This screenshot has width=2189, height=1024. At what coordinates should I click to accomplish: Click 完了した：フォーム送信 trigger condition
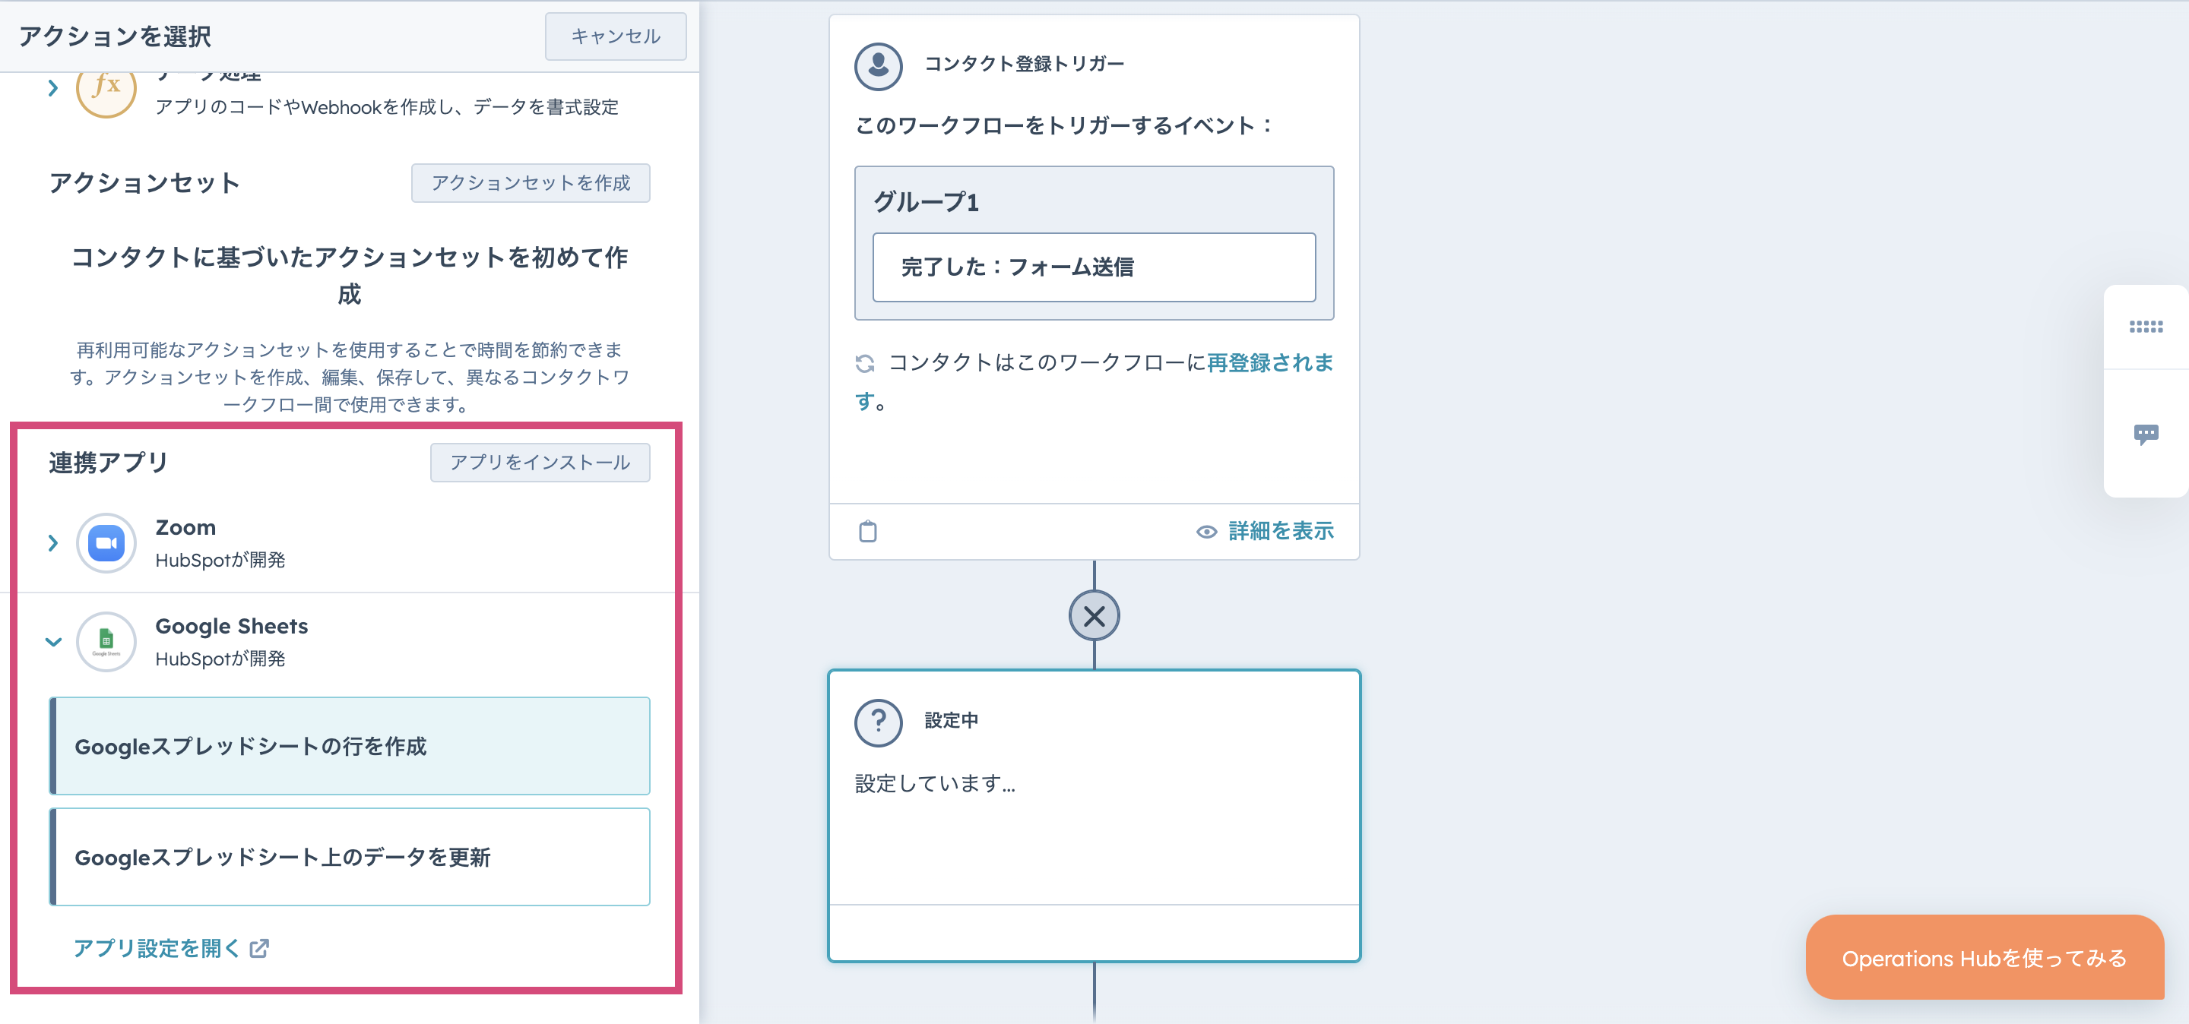tap(1094, 267)
